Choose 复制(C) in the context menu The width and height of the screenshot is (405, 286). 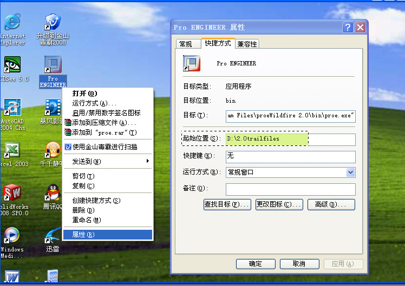pos(108,186)
